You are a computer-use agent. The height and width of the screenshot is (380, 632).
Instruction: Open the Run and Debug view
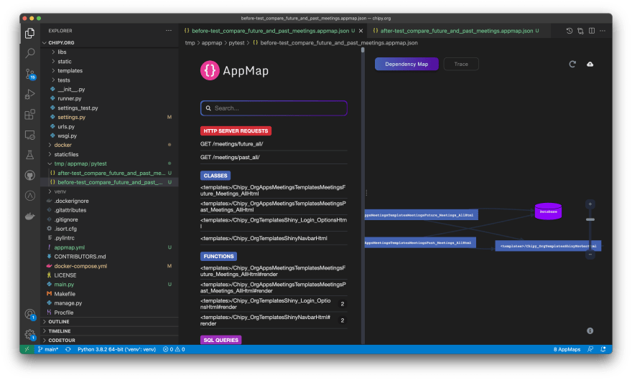tap(30, 94)
